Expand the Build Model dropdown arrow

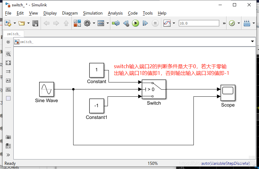point(254,23)
